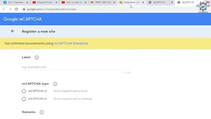
Task: Click the 'Verify requests with a score' text
Action: pyautogui.click(x=70, y=91)
